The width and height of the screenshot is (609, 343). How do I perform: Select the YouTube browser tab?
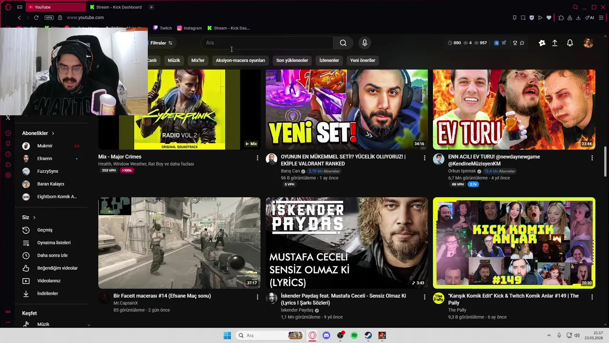[56, 7]
